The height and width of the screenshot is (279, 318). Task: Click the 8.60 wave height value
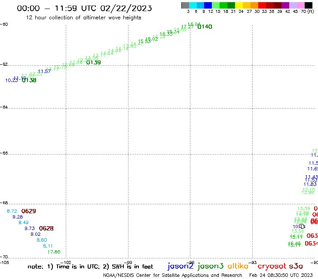[42, 240]
